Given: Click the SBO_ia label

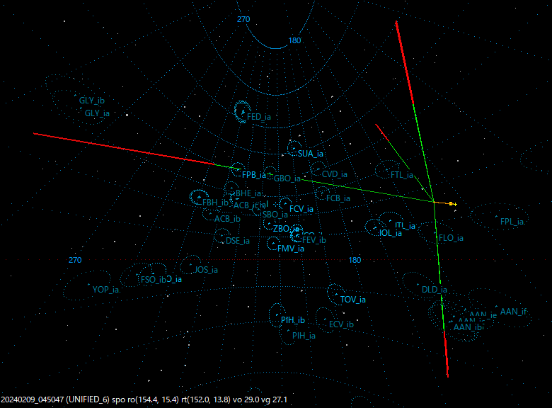Looking at the screenshot, I should [275, 215].
